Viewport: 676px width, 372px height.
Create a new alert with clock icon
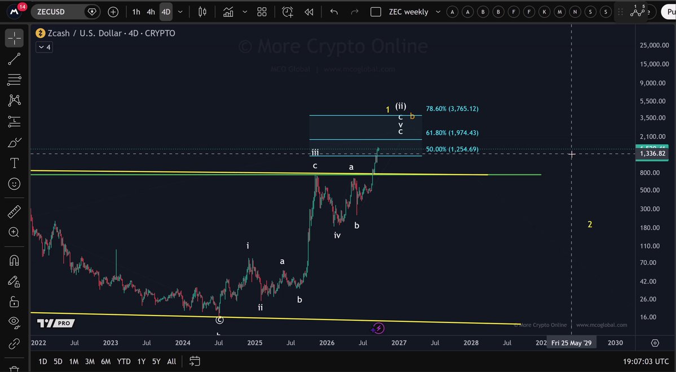pyautogui.click(x=288, y=12)
